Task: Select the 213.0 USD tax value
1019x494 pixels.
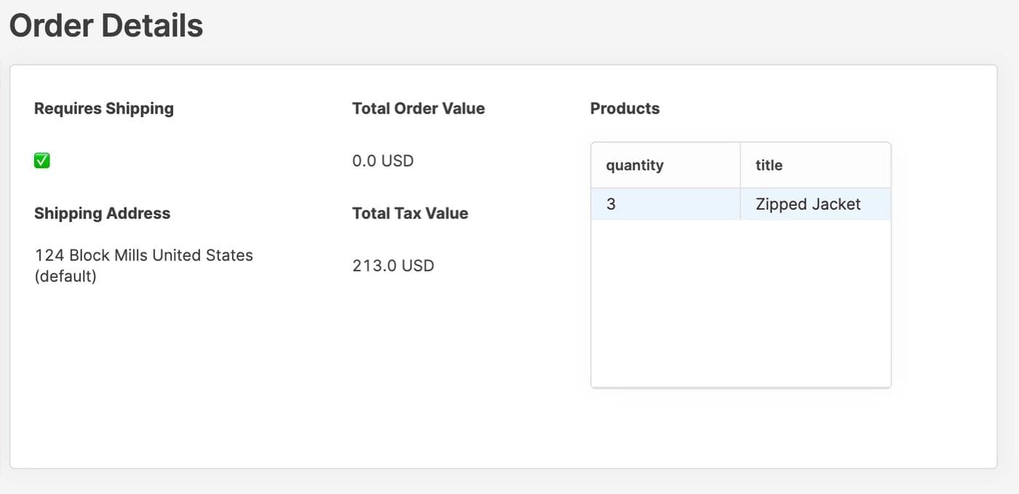Action: [x=393, y=266]
